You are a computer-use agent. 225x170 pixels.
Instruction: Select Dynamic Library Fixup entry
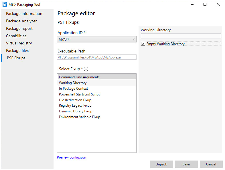97,111
